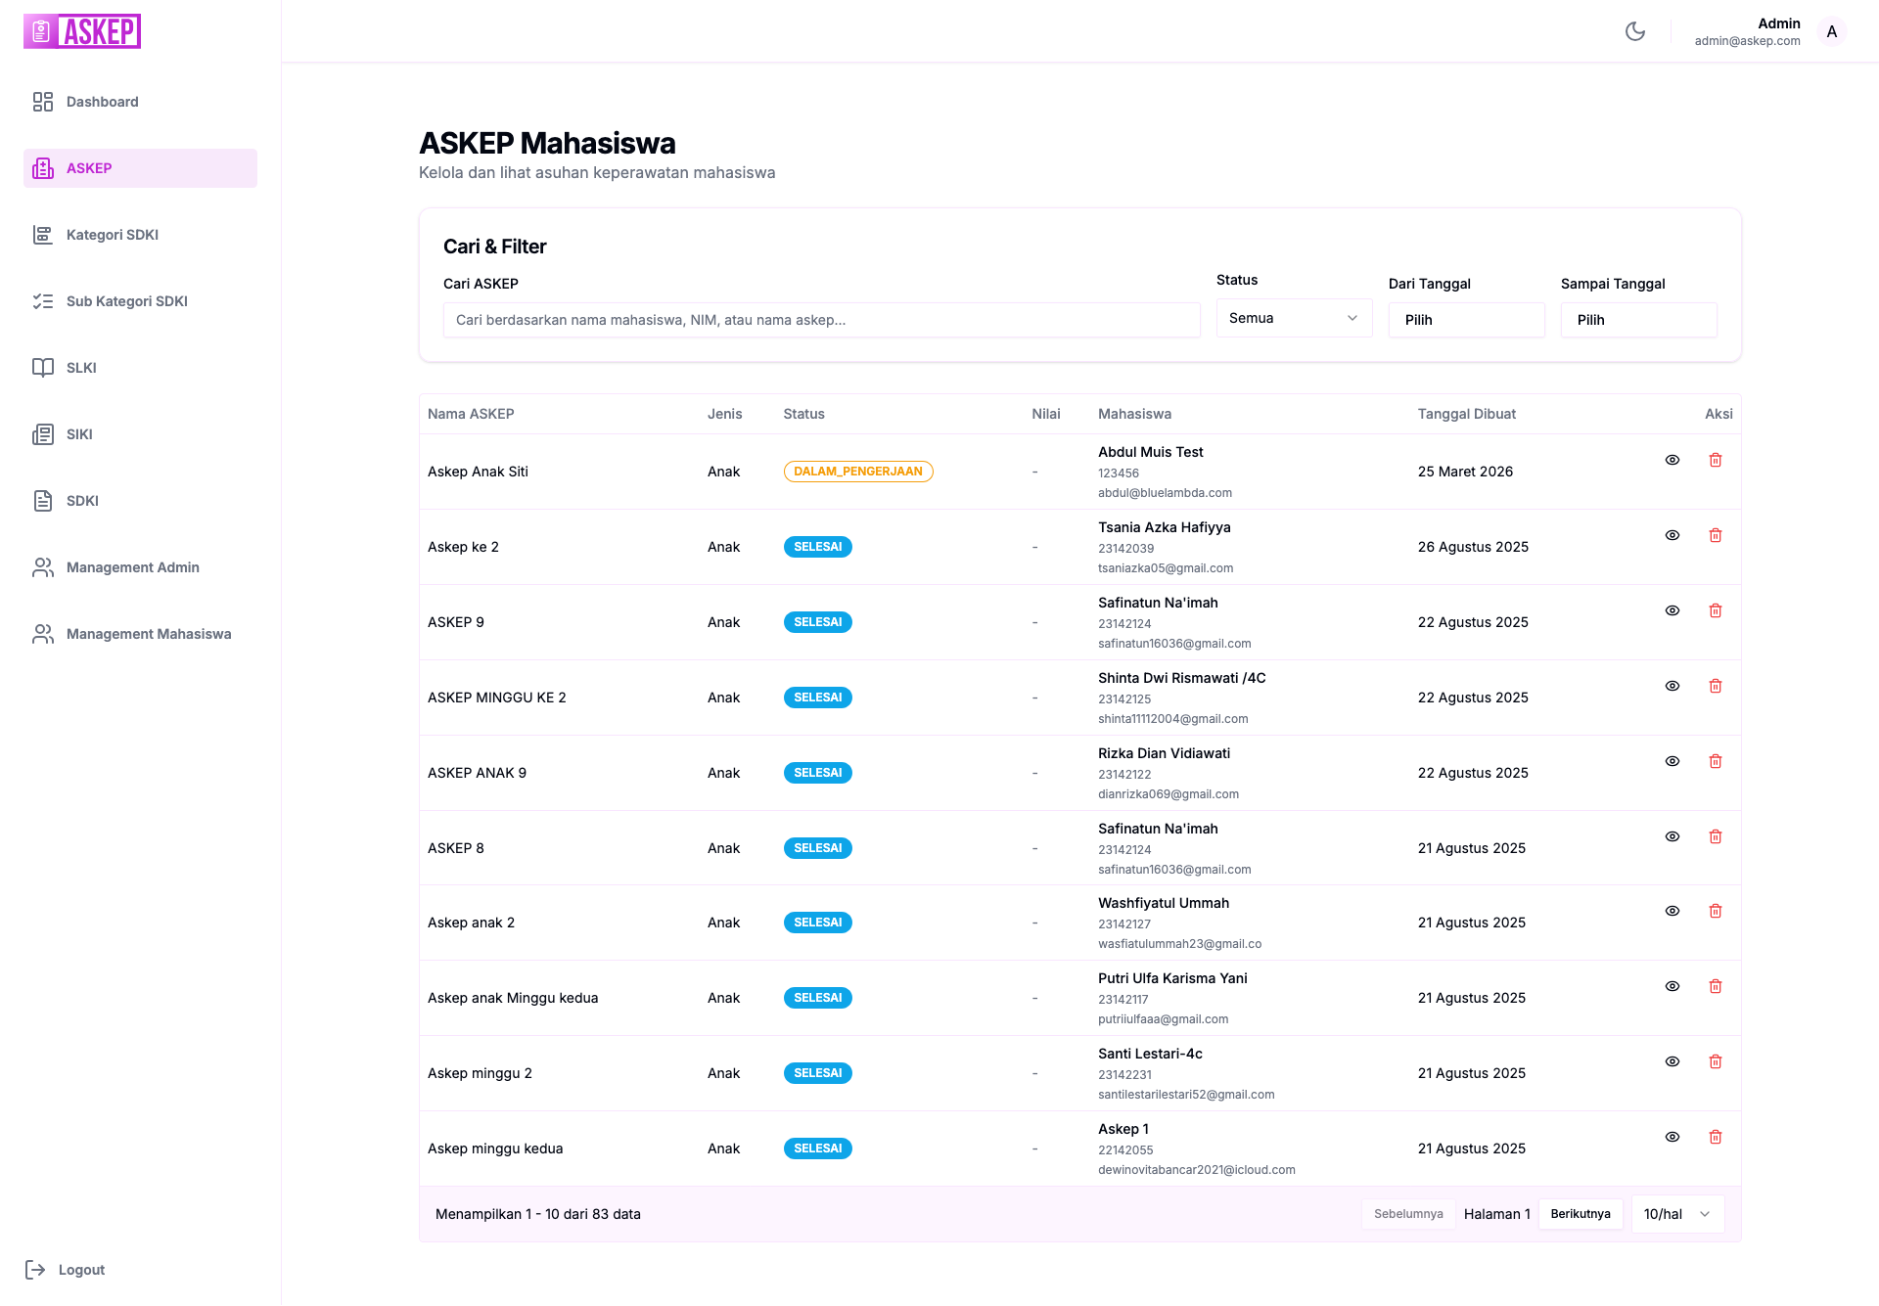Navigate to SLKI via its book icon

coord(43,368)
